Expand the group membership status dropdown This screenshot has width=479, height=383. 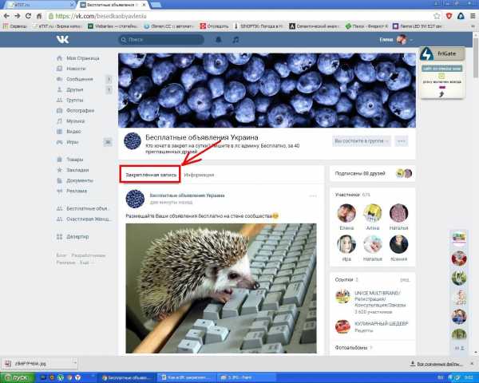[362, 141]
